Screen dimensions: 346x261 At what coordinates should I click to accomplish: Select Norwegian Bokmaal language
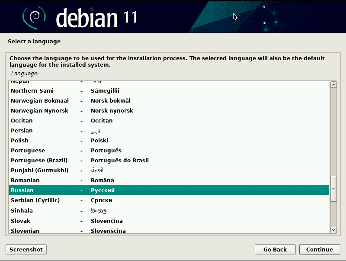point(169,101)
